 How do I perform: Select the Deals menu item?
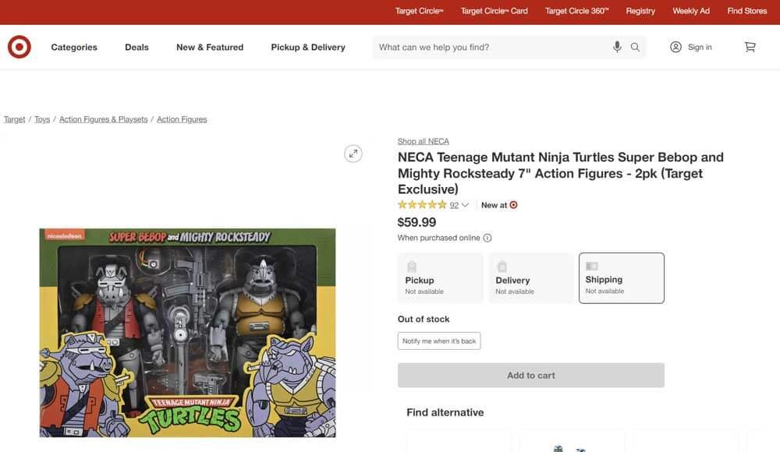[x=136, y=46]
